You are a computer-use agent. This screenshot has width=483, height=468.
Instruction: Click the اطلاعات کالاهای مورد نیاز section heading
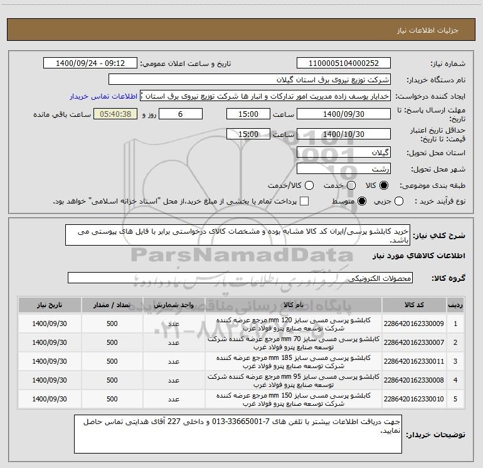(419, 256)
